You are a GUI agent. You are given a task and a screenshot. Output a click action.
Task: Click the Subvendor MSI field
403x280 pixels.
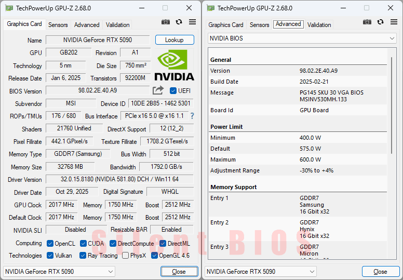71,103
